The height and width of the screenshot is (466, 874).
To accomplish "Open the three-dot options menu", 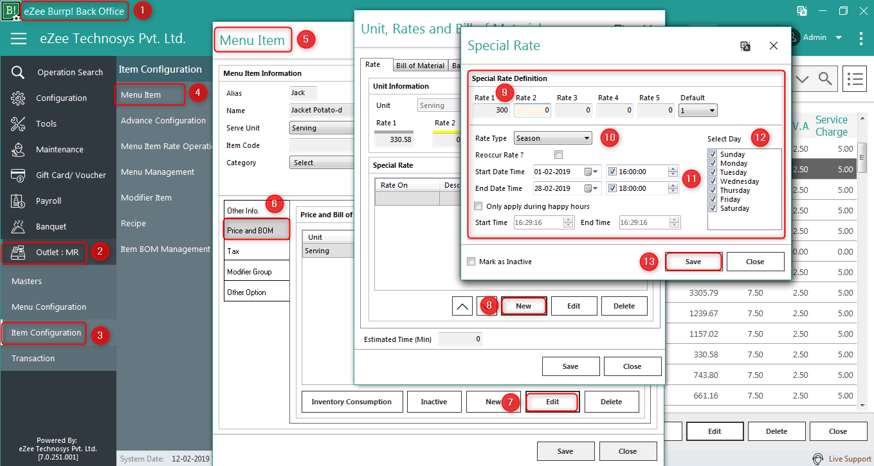I will tap(861, 38).
